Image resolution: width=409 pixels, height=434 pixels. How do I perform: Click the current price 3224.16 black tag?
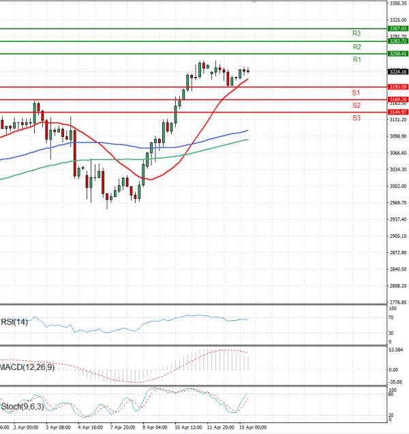pyautogui.click(x=397, y=72)
